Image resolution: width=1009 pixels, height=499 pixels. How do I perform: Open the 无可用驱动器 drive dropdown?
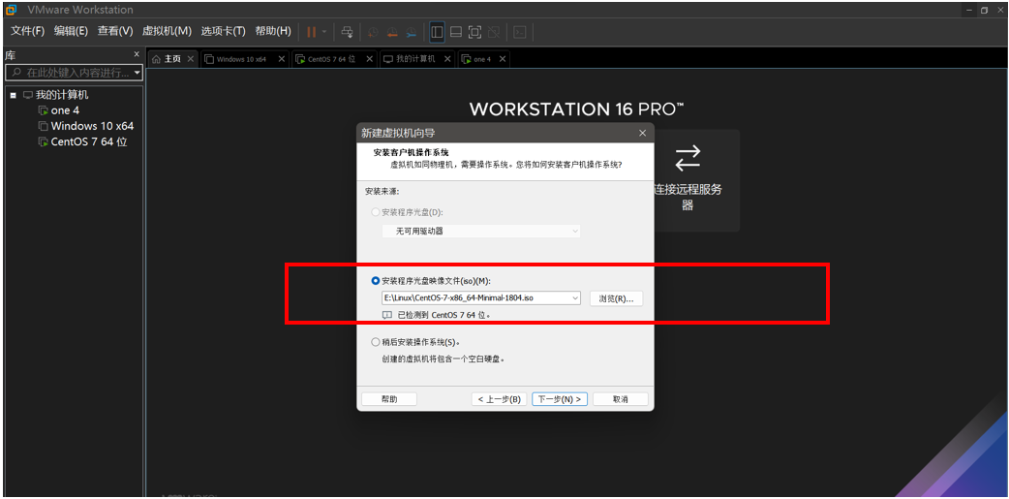point(481,231)
